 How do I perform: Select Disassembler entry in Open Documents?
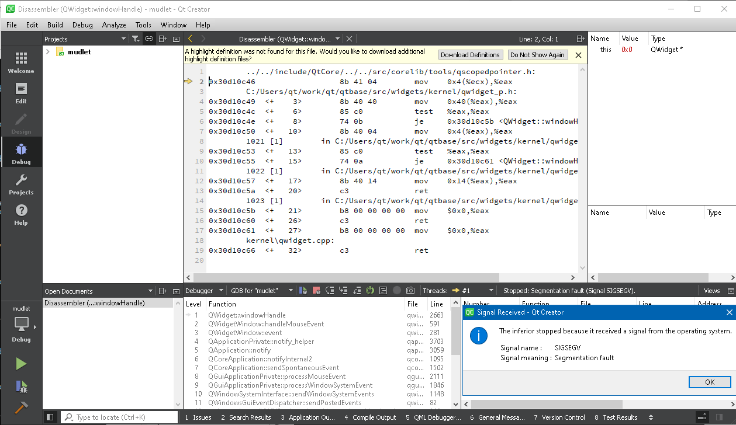(108, 303)
